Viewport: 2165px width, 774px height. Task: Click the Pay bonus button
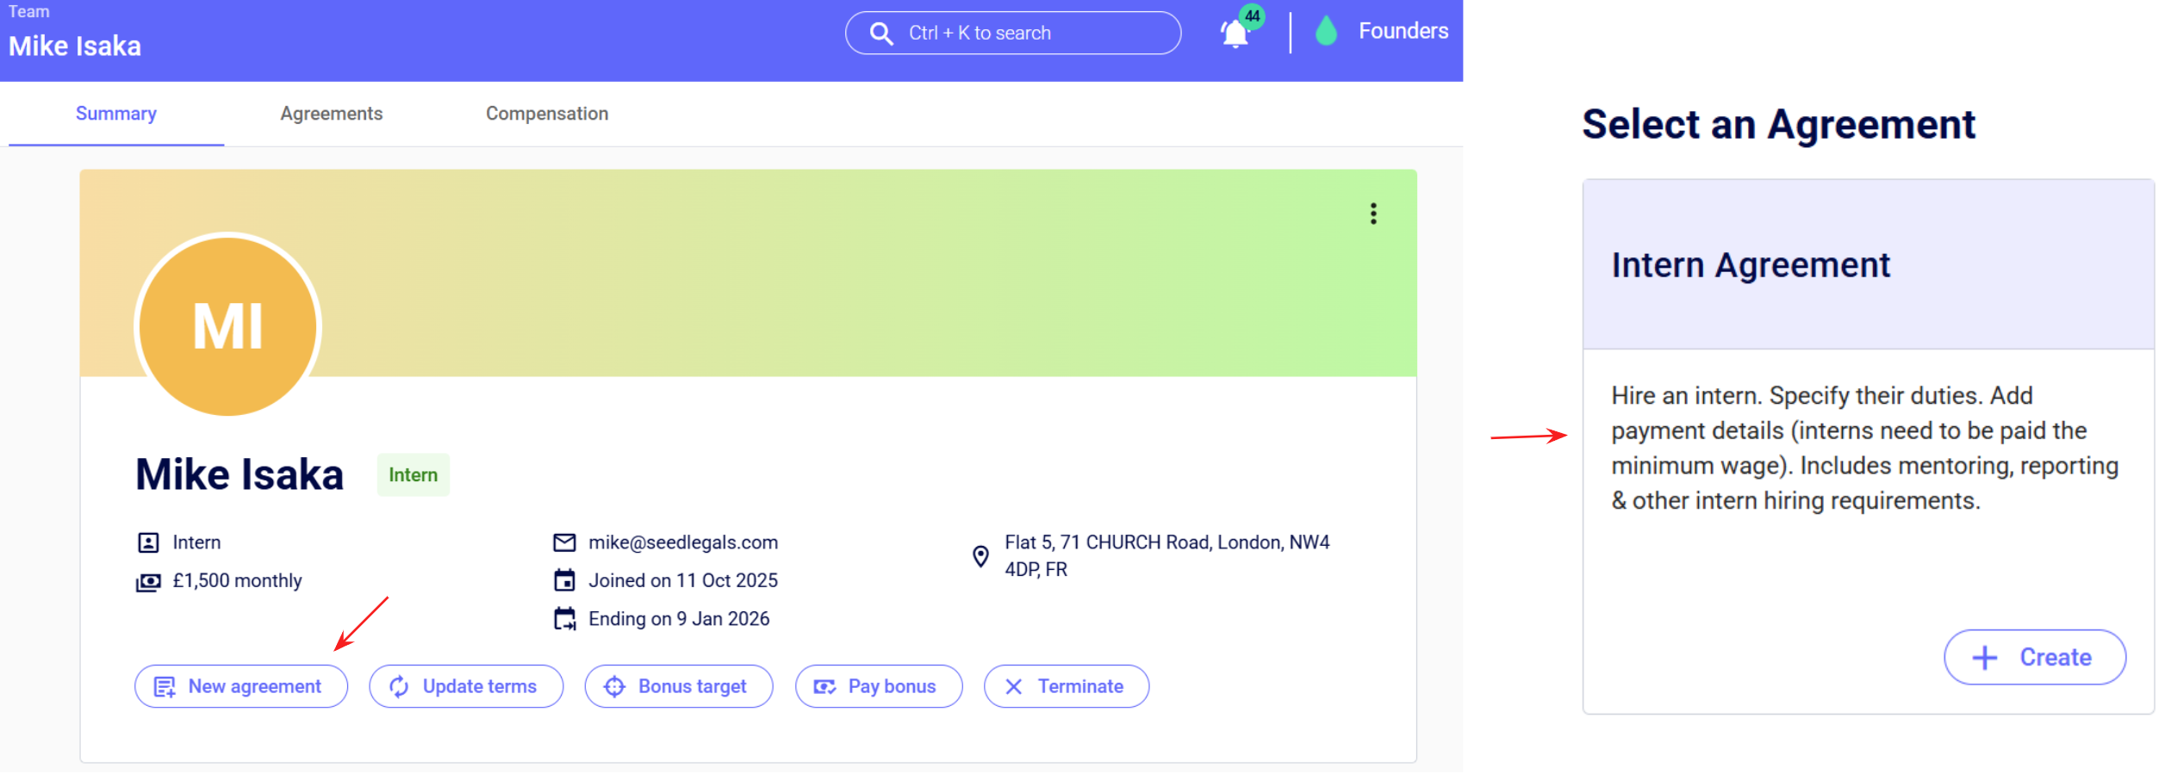click(x=878, y=686)
